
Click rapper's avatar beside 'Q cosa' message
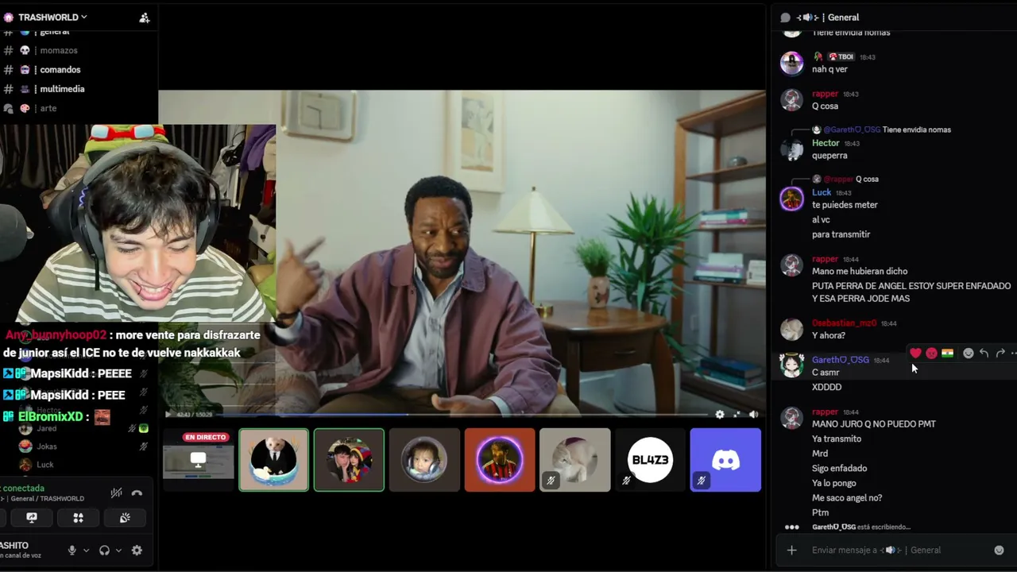(x=791, y=99)
